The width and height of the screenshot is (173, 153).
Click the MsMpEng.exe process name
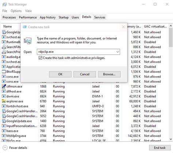coord(16,136)
